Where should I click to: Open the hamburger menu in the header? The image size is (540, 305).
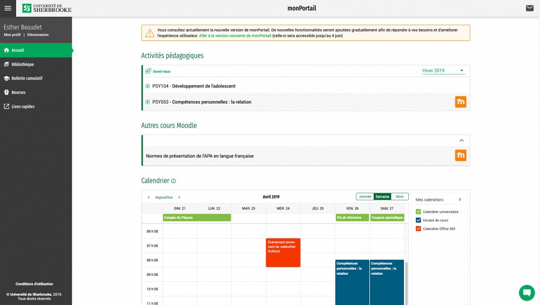pos(8,8)
